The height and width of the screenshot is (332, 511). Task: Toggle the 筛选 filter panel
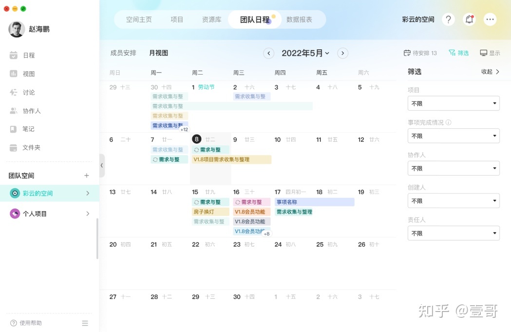coord(458,53)
